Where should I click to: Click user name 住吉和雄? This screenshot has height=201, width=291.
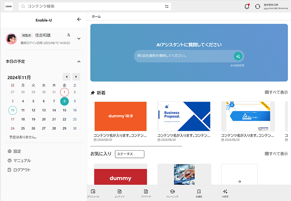point(43,35)
